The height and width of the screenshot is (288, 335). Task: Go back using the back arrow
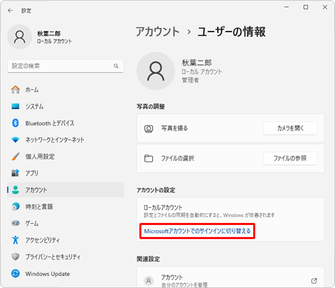[10, 11]
